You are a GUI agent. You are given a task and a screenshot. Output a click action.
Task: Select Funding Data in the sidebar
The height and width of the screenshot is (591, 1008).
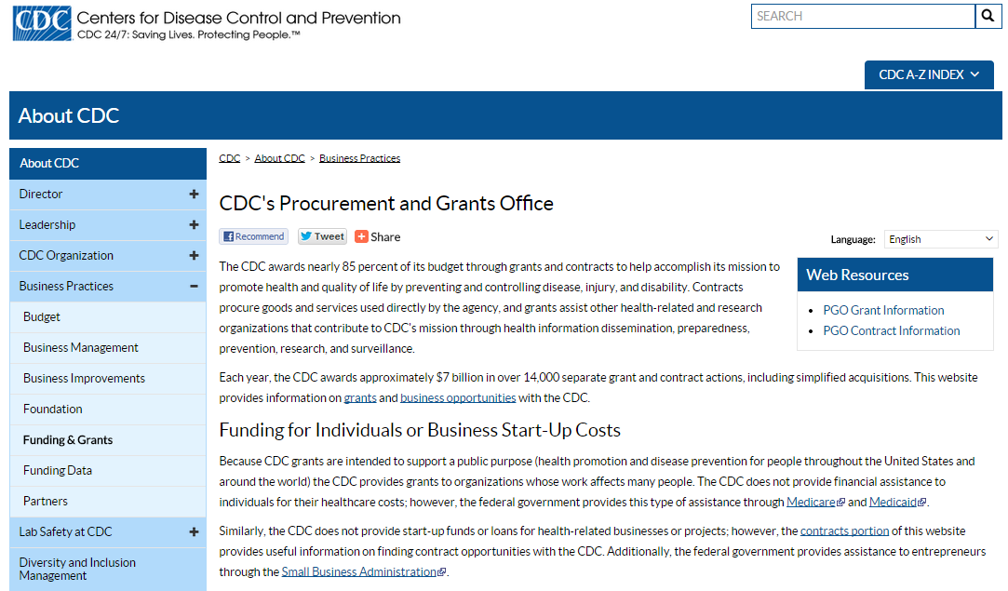pyautogui.click(x=58, y=471)
